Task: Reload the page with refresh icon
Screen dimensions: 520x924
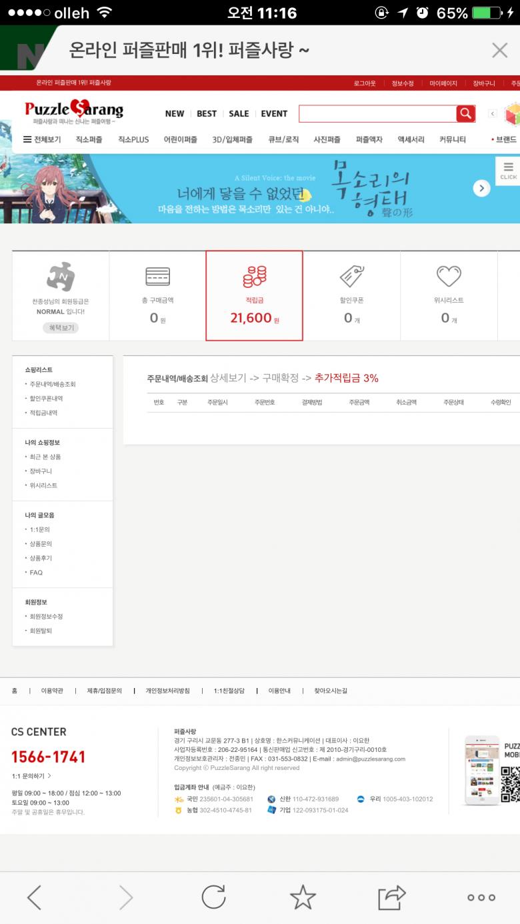Action: point(213,897)
